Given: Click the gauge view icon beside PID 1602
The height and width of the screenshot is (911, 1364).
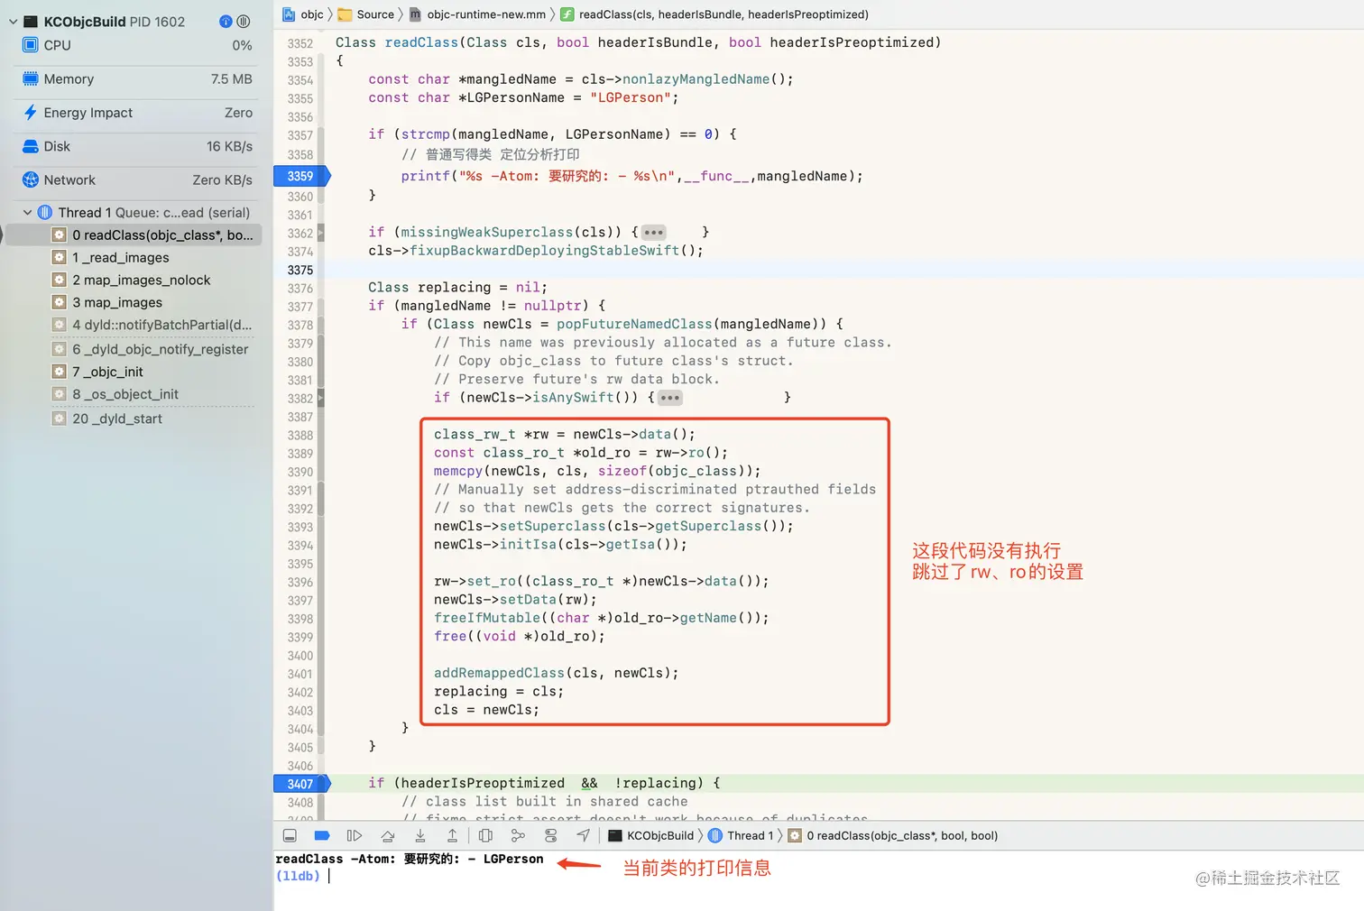Looking at the screenshot, I should pos(226,22).
